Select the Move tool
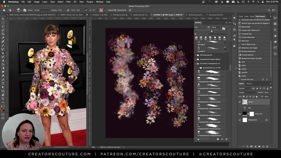The image size is (281, 158). tap(3, 19)
